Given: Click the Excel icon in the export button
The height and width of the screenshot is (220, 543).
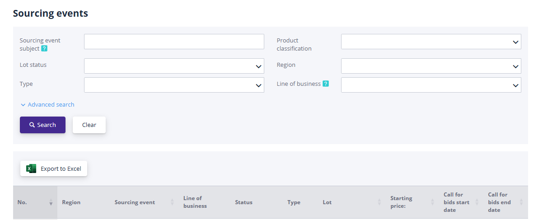Looking at the screenshot, I should (31, 169).
